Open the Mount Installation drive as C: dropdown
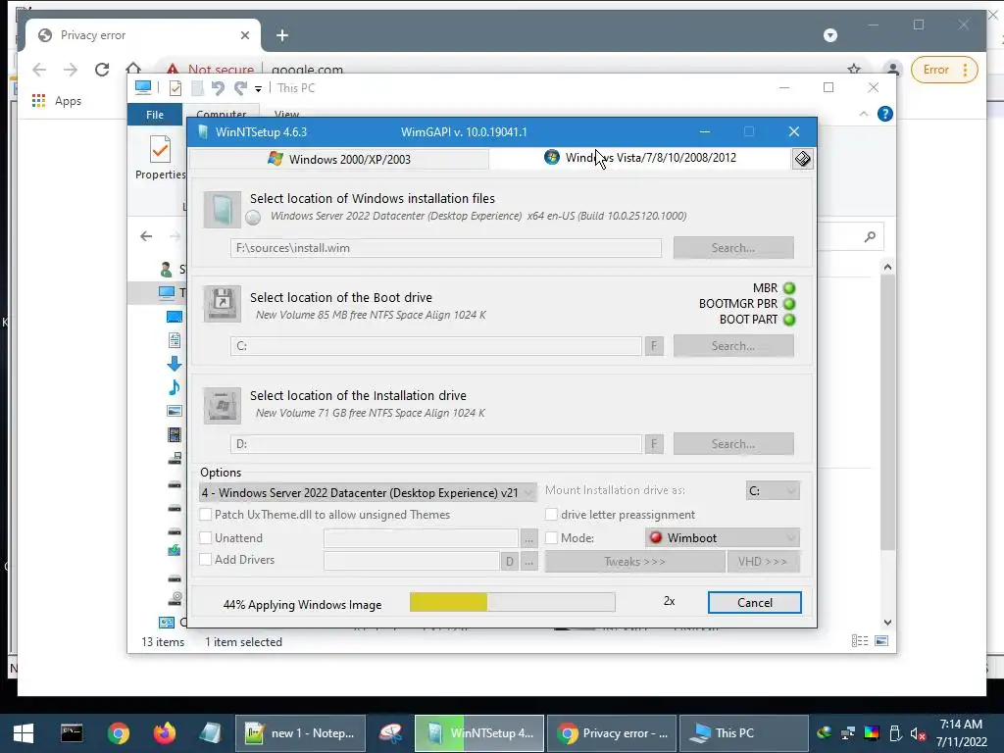1004x753 pixels. 773,490
